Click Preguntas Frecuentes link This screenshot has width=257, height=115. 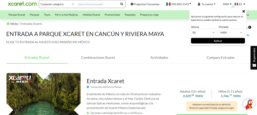(x=147, y=4)
